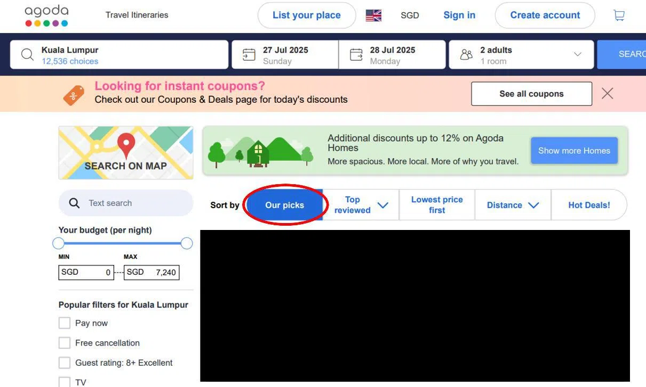Click the Show more Homes button
The height and width of the screenshot is (387, 646).
coord(574,151)
